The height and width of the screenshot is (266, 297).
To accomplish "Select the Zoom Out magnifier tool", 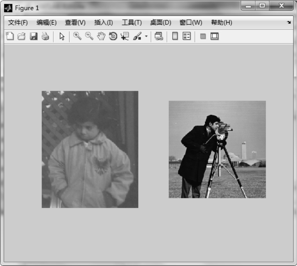I will coord(89,36).
